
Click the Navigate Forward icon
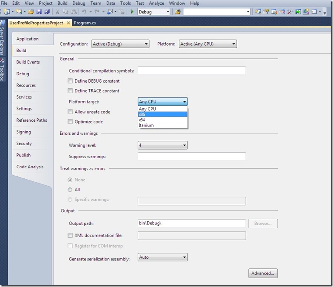122,12
